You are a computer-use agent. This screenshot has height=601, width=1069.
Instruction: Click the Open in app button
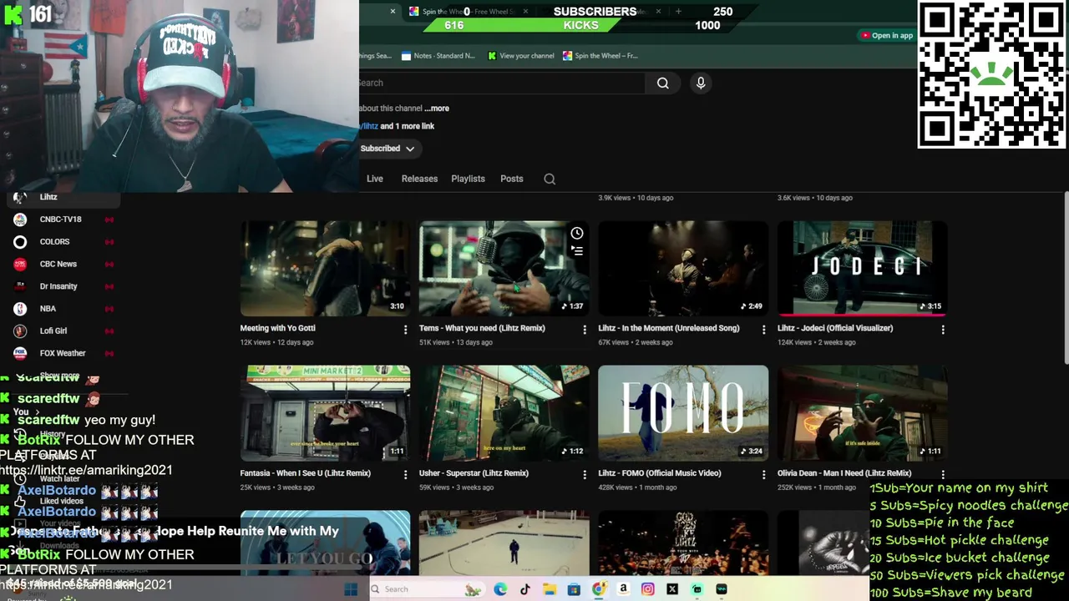pyautogui.click(x=887, y=35)
